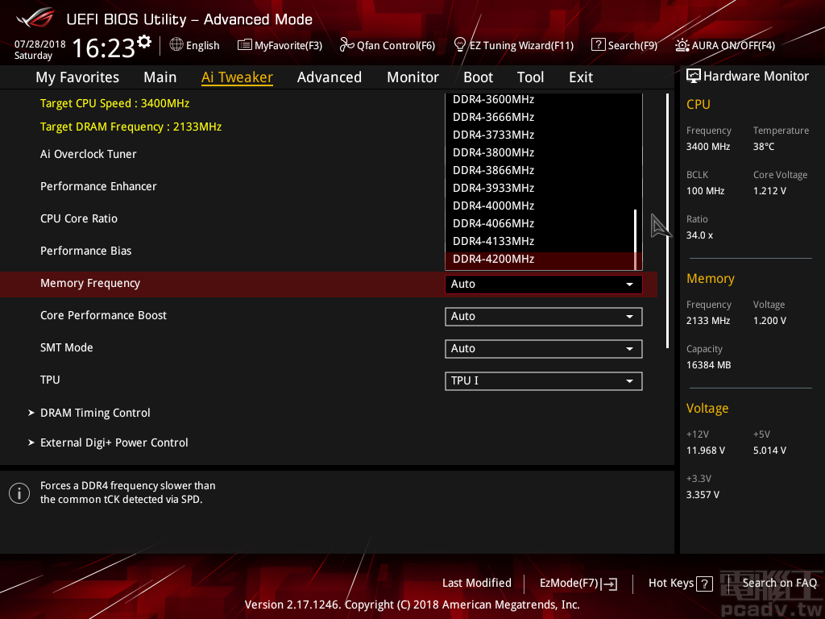Screen dimensions: 825x619
Task: Select DDR4-4000MHz from the list
Action: 493,206
